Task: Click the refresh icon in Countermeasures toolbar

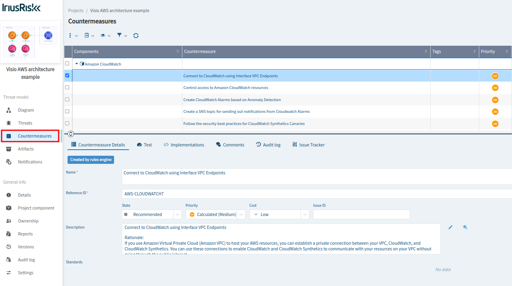Action: click(136, 36)
